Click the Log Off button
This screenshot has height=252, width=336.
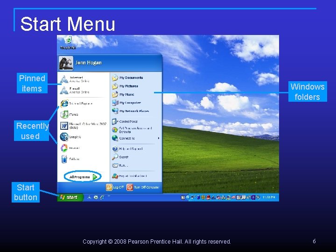click(x=115, y=187)
